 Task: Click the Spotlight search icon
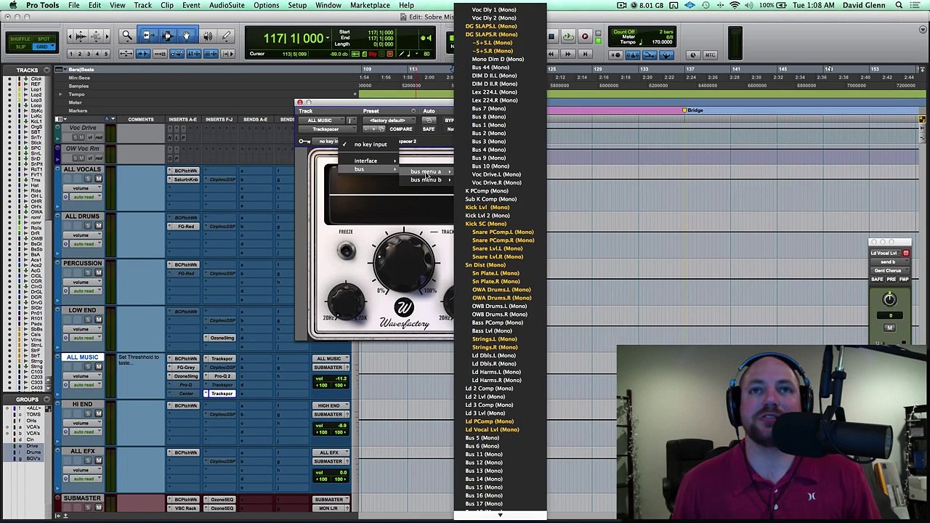coord(899,5)
